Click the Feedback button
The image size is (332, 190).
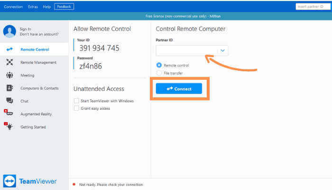(x=64, y=7)
